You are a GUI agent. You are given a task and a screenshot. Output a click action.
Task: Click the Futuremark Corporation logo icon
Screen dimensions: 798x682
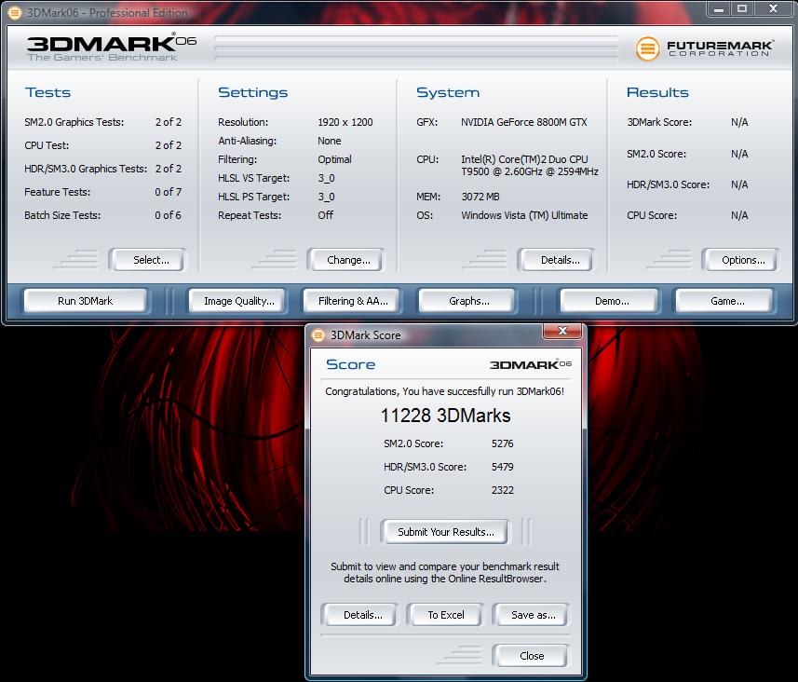[x=647, y=48]
